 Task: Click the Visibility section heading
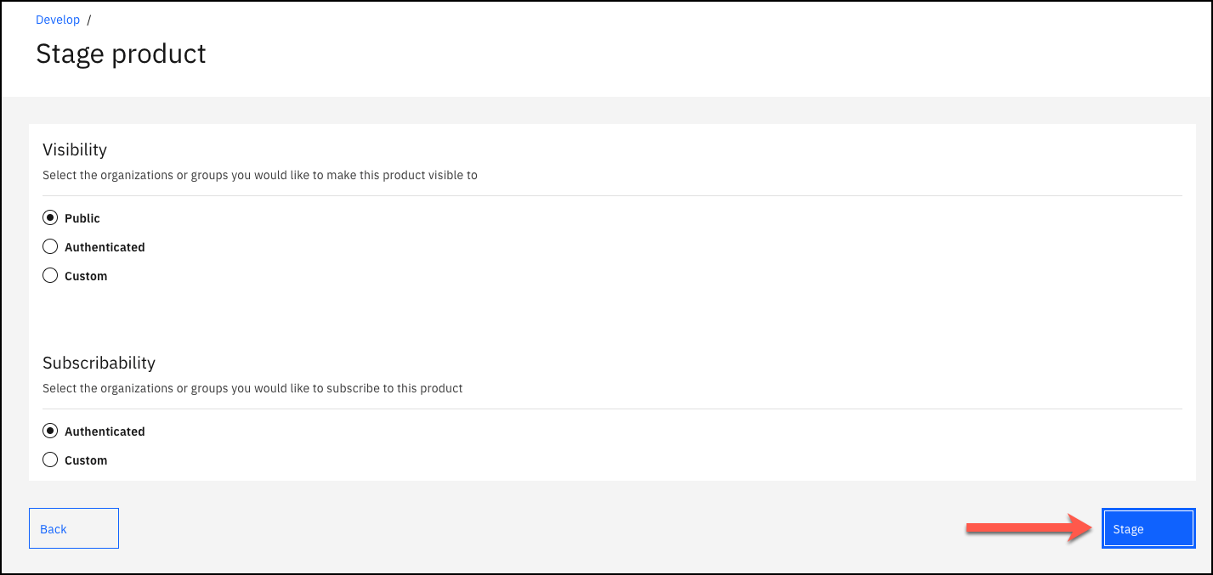click(x=75, y=149)
